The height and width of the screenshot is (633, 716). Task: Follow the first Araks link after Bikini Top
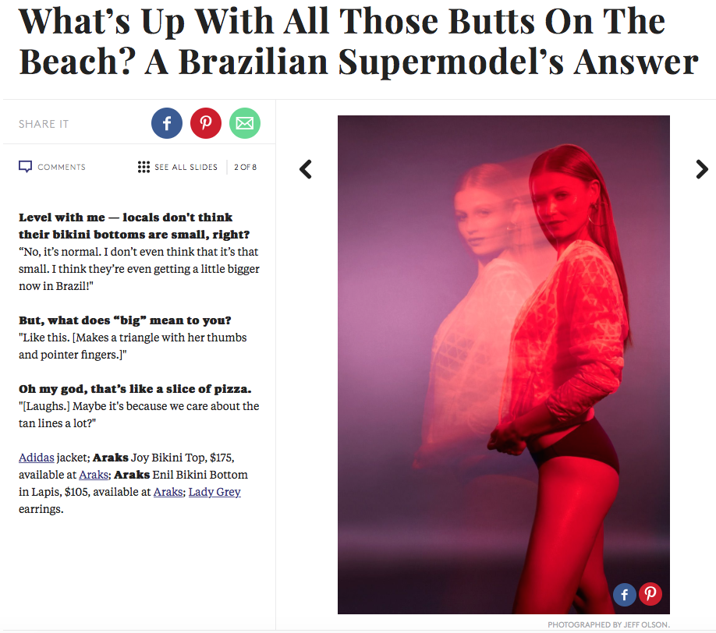click(94, 475)
